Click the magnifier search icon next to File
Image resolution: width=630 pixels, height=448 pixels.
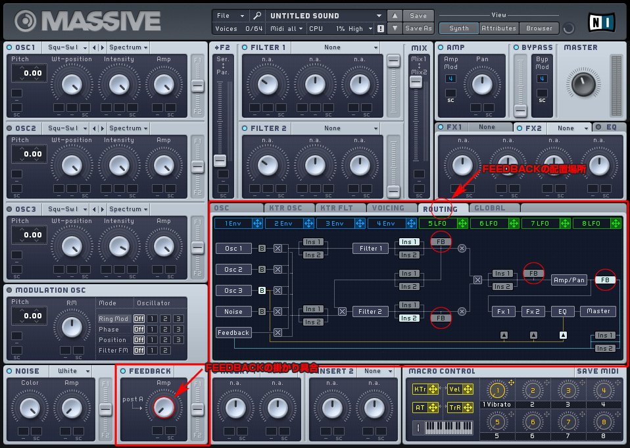click(x=257, y=16)
